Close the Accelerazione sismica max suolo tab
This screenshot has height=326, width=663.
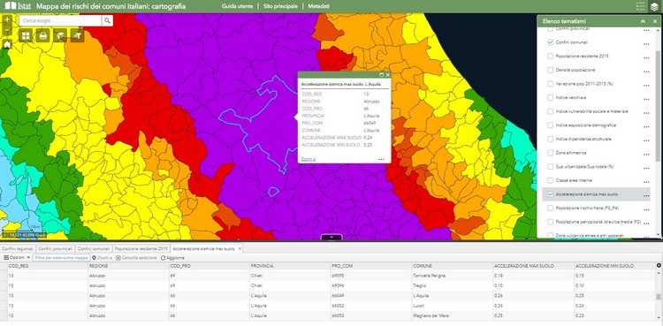point(240,248)
